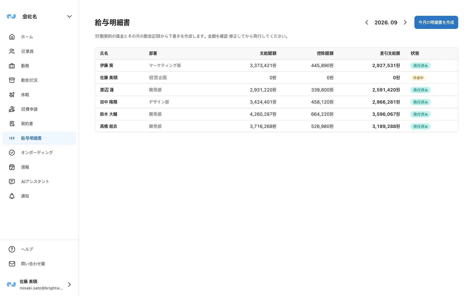
Task: Open the ヘルプ link
Action: [x=39, y=249]
